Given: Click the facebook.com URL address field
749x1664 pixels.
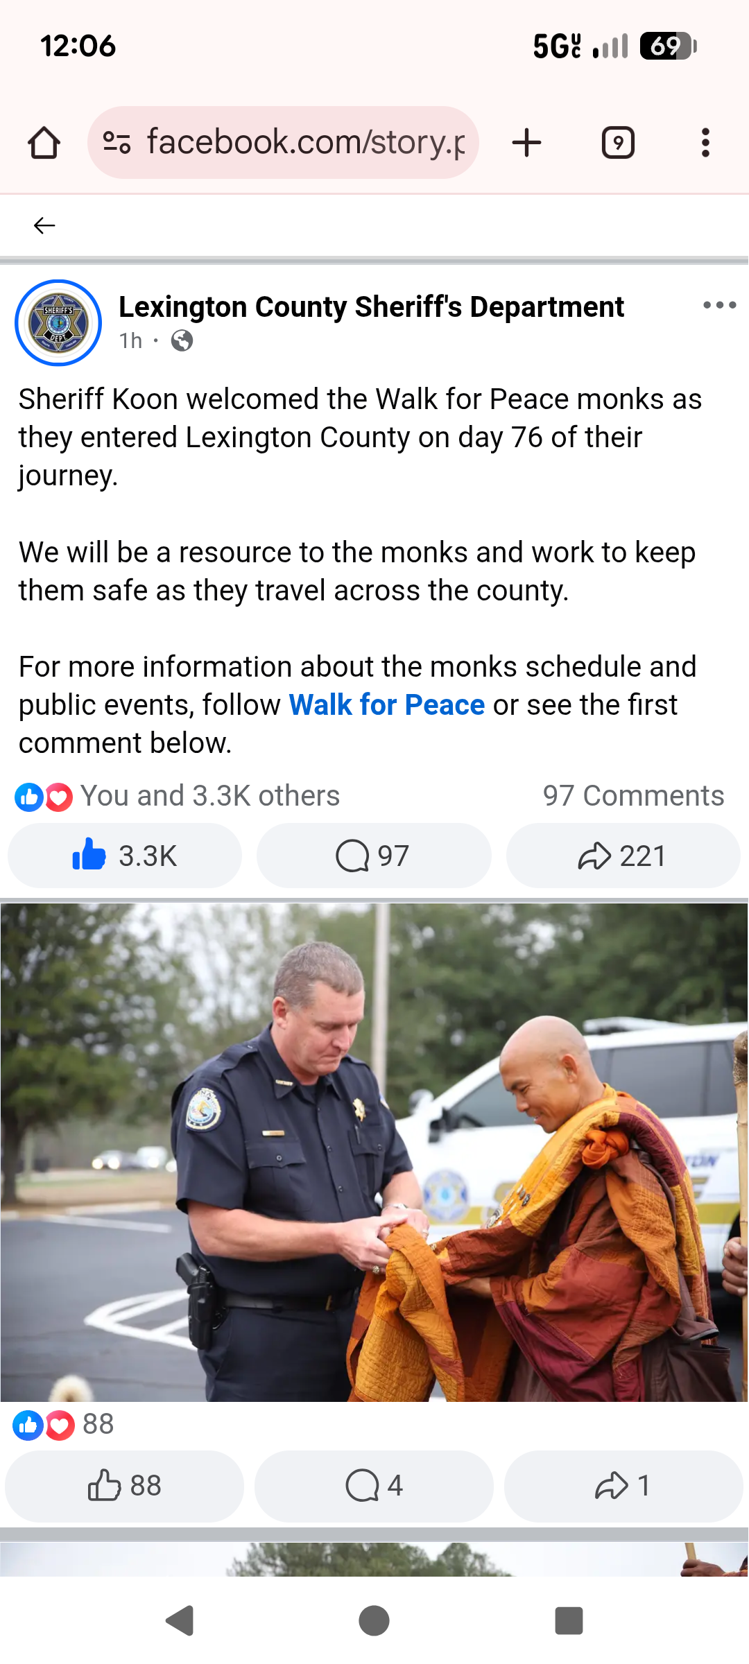Looking at the screenshot, I should [x=283, y=143].
